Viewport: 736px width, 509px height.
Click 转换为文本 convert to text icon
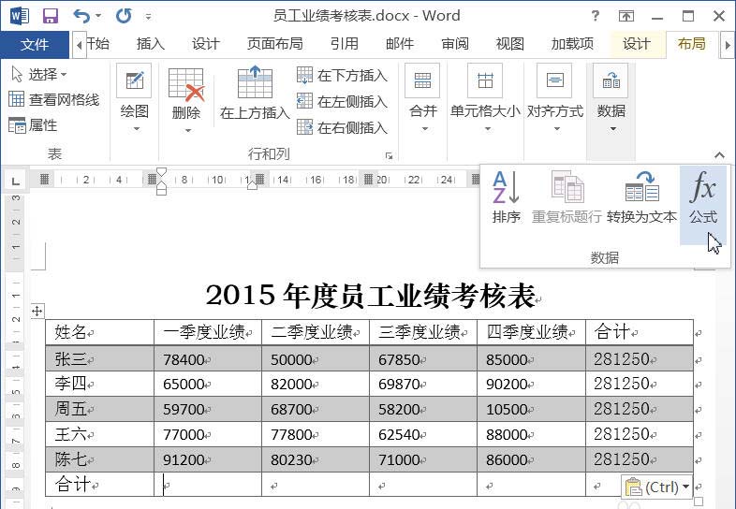click(x=641, y=188)
